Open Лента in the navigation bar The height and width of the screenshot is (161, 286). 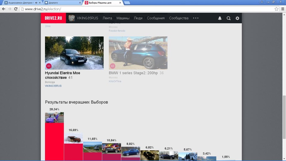click(107, 18)
